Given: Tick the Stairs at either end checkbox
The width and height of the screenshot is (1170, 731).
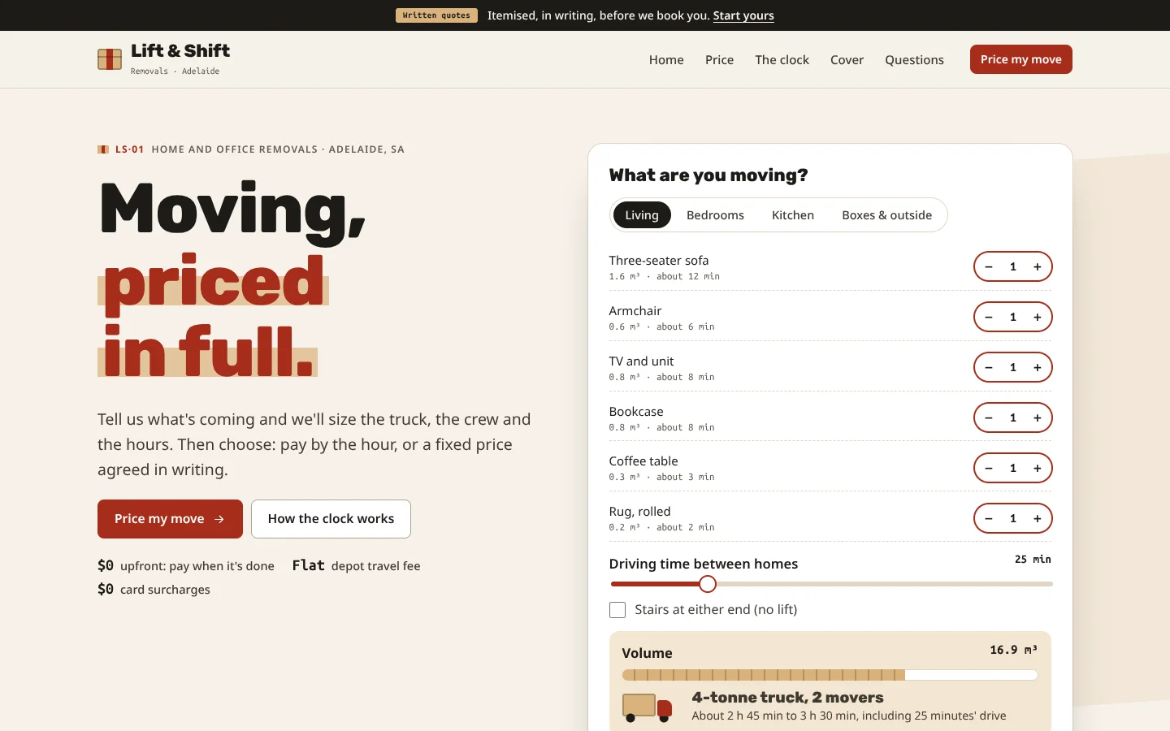Looking at the screenshot, I should (617, 610).
